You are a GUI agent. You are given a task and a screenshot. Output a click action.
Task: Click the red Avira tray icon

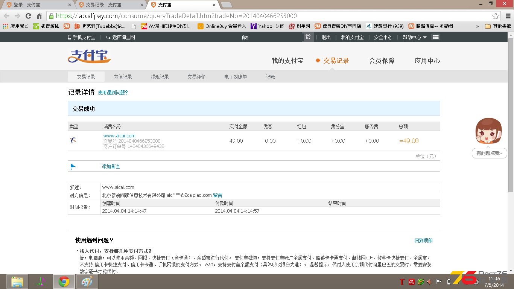coord(412,281)
